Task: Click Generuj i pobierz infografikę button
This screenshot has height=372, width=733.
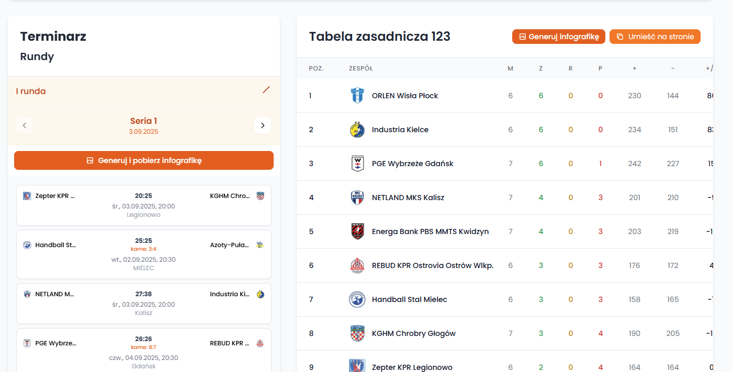Action: pos(144,160)
